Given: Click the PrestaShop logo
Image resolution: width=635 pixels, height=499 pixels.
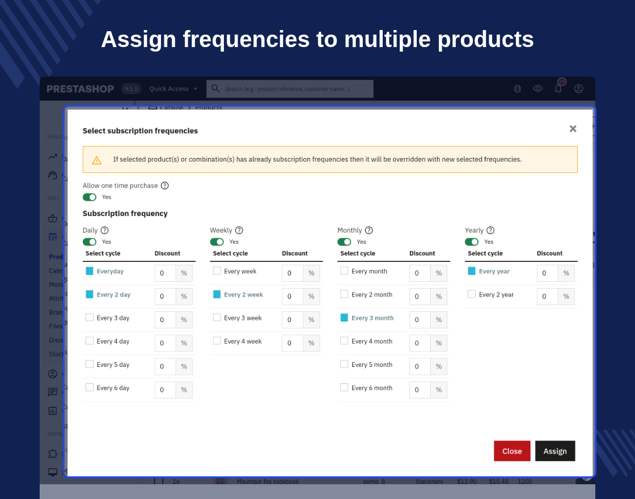Looking at the screenshot, I should coord(80,88).
